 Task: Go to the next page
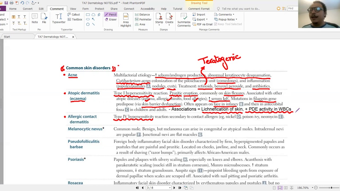pos(174,188)
